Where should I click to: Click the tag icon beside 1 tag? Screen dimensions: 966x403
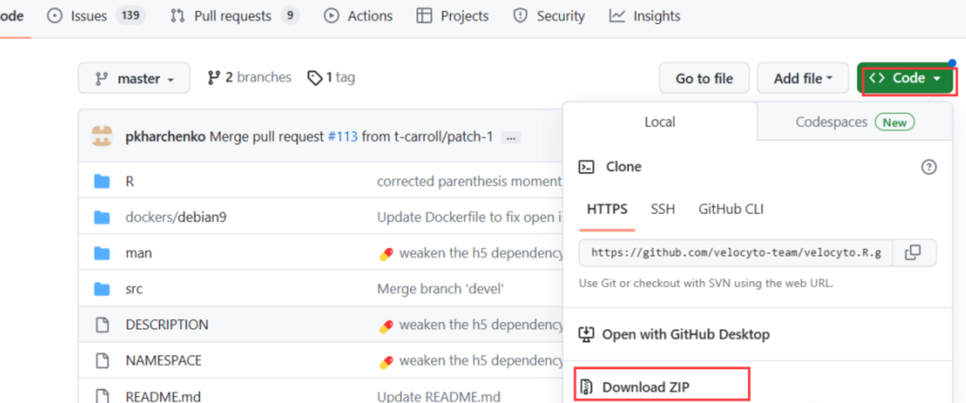315,78
